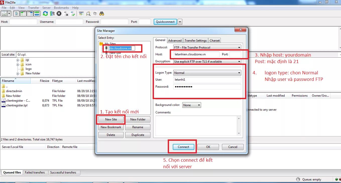Show the Queued files tab

pyautogui.click(x=12, y=172)
